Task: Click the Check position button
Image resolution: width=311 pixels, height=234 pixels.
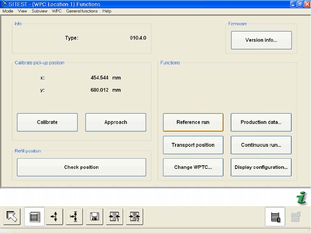Action: click(82, 167)
